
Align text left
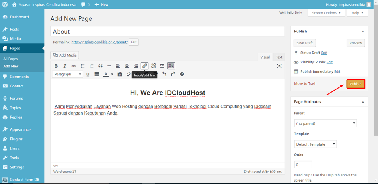pos(118,66)
